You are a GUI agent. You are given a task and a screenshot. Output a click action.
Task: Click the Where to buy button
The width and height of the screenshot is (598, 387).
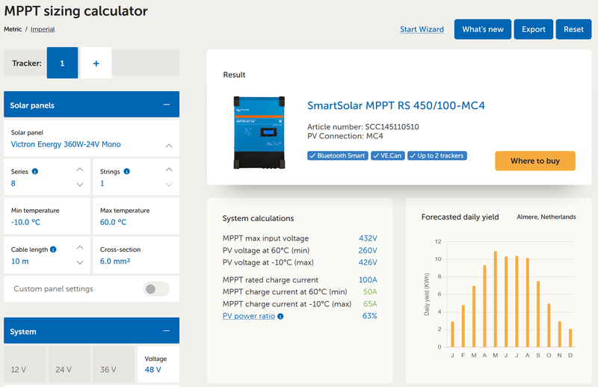click(535, 161)
